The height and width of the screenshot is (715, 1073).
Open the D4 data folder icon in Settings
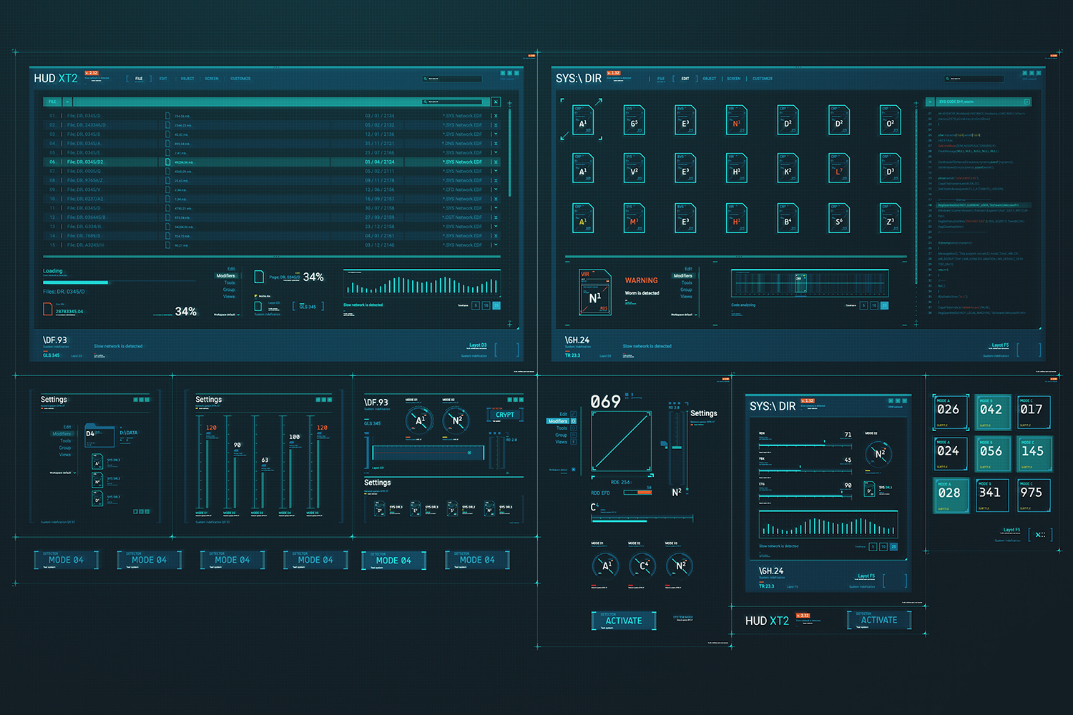[x=100, y=435]
